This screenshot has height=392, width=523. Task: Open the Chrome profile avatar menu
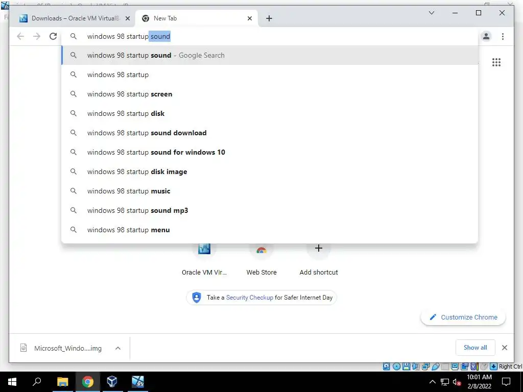click(x=486, y=36)
